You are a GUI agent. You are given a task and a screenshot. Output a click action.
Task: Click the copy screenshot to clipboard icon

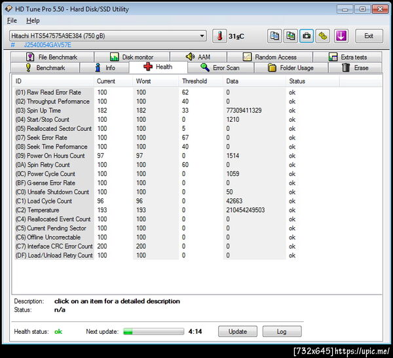coord(290,36)
